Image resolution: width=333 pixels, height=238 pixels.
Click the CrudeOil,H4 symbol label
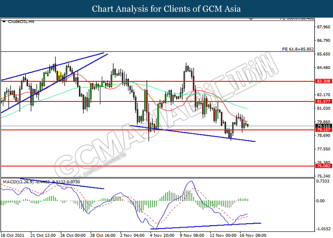19,22
